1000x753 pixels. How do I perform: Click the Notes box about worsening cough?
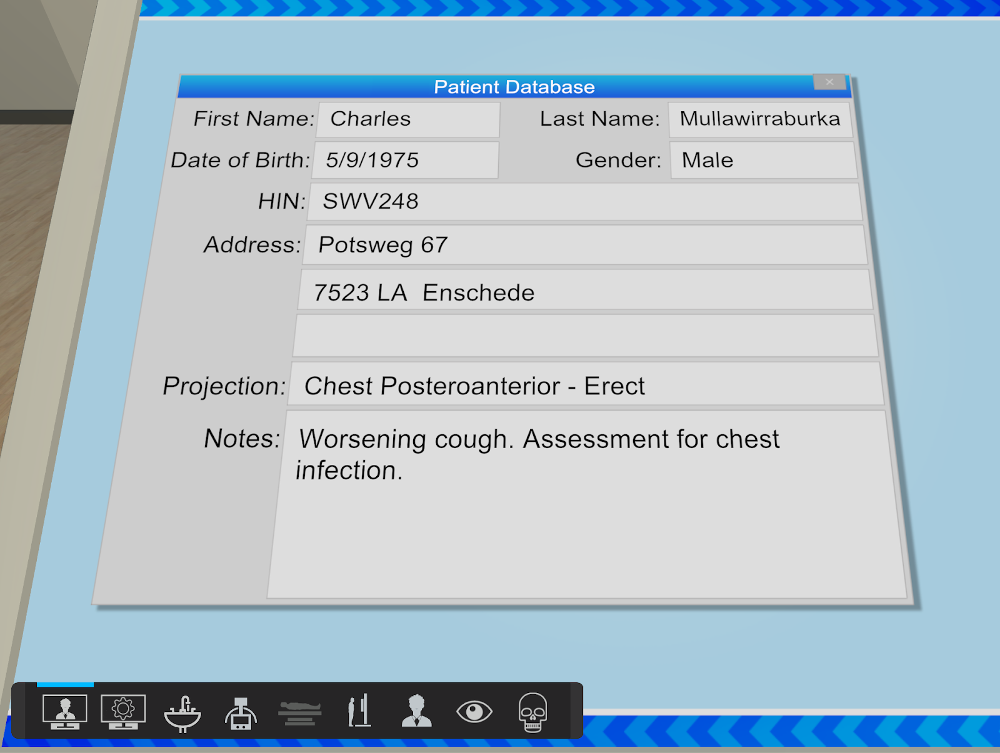(x=586, y=505)
